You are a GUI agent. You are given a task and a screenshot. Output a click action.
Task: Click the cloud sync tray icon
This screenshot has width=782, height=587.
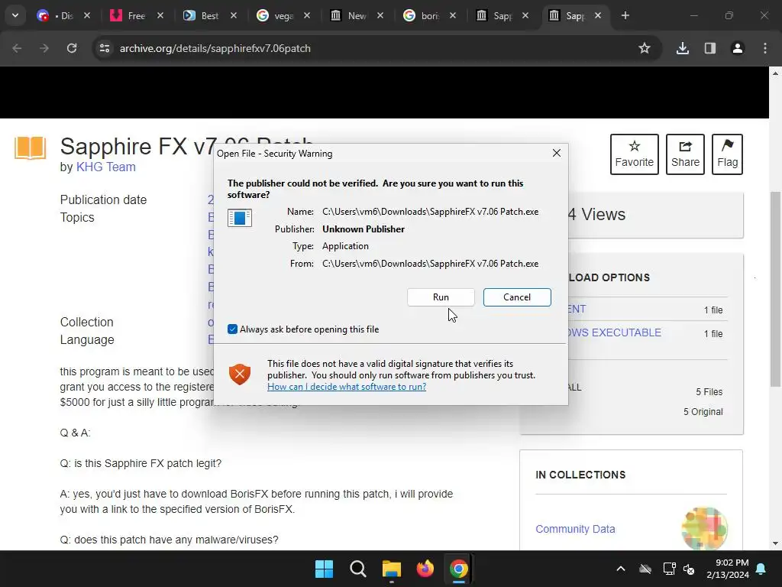645,569
